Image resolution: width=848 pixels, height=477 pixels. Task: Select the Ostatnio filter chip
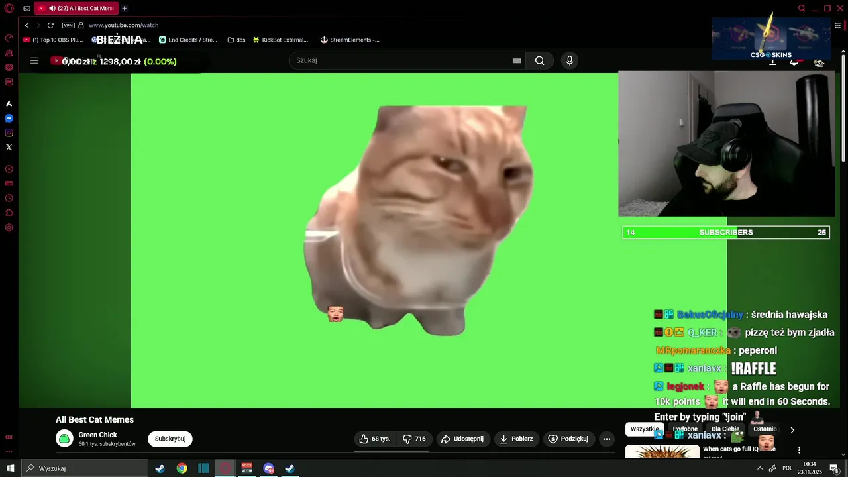(765, 429)
